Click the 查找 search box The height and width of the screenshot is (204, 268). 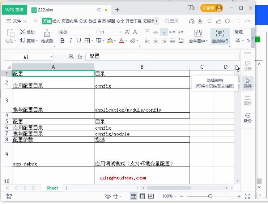(171, 21)
